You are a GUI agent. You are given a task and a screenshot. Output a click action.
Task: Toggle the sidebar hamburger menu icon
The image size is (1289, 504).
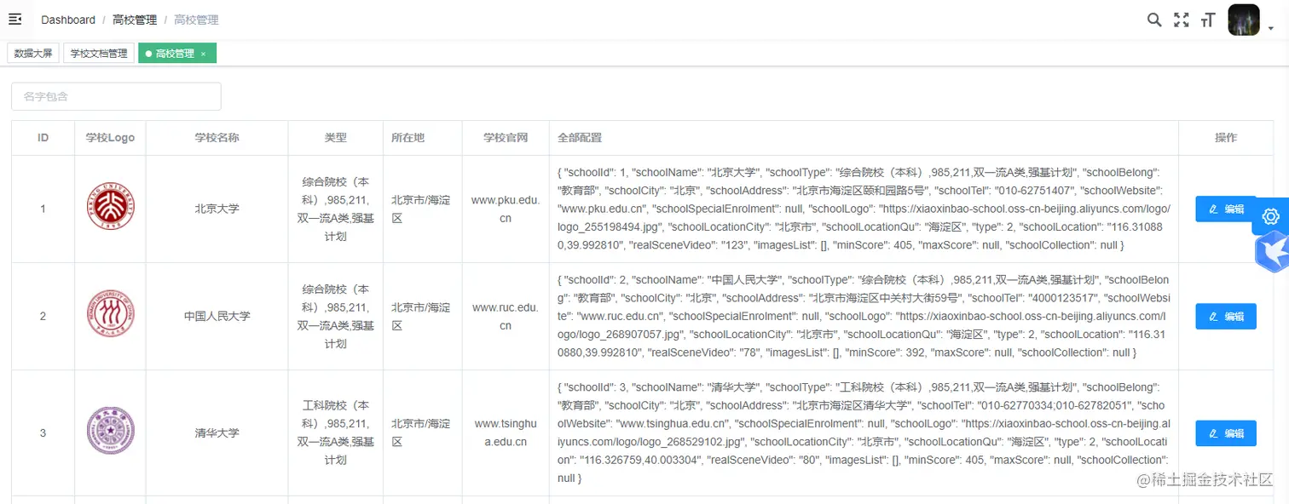[x=14, y=19]
